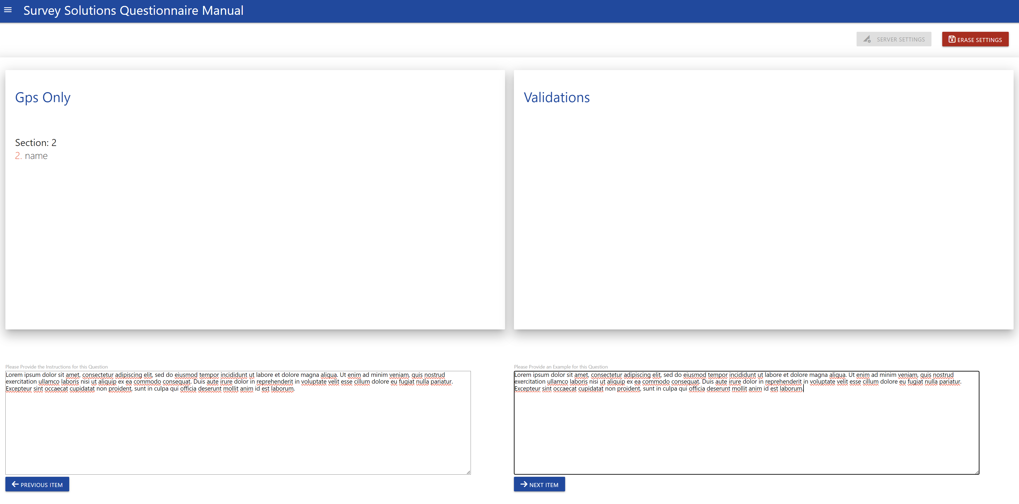
Task: Click the gear icon inside Server Settings
Action: [x=867, y=39]
